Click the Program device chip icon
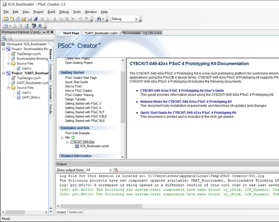This screenshot has height=222, width=279. [x=34, y=26]
